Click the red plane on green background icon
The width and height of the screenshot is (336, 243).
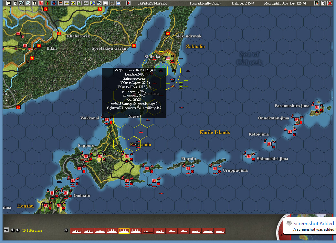(47, 3)
